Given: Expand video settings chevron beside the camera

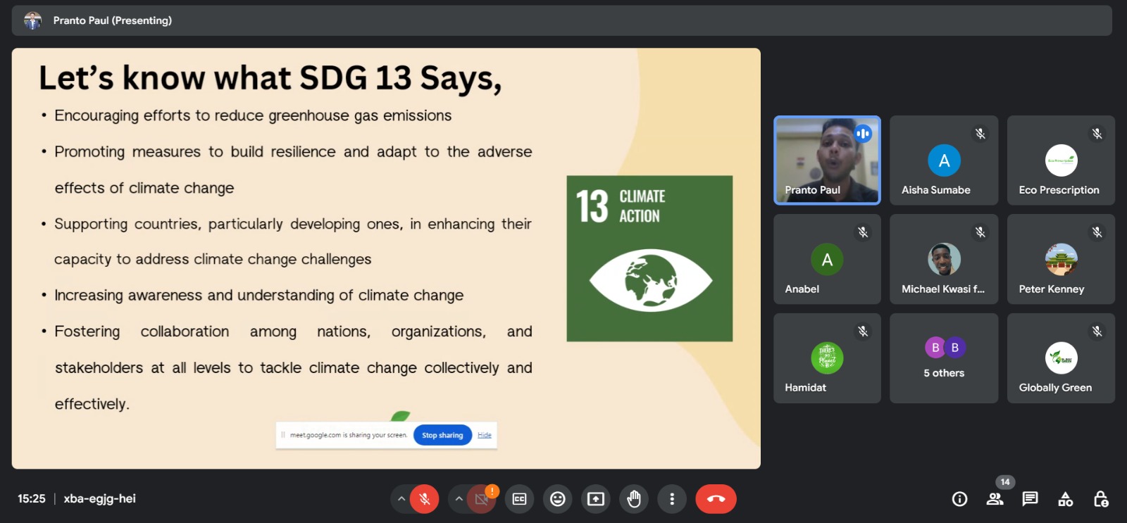Looking at the screenshot, I should (x=459, y=499).
